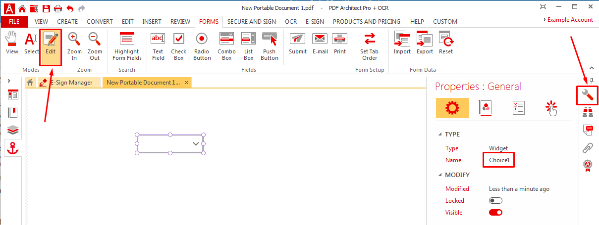
Task: Show Appearance properties tab
Action: pos(485,108)
